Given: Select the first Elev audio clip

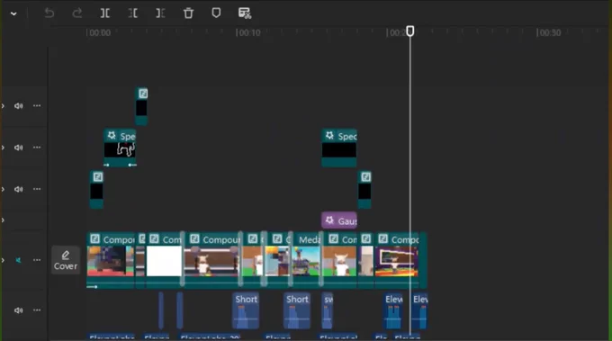Looking at the screenshot, I should coord(392,310).
